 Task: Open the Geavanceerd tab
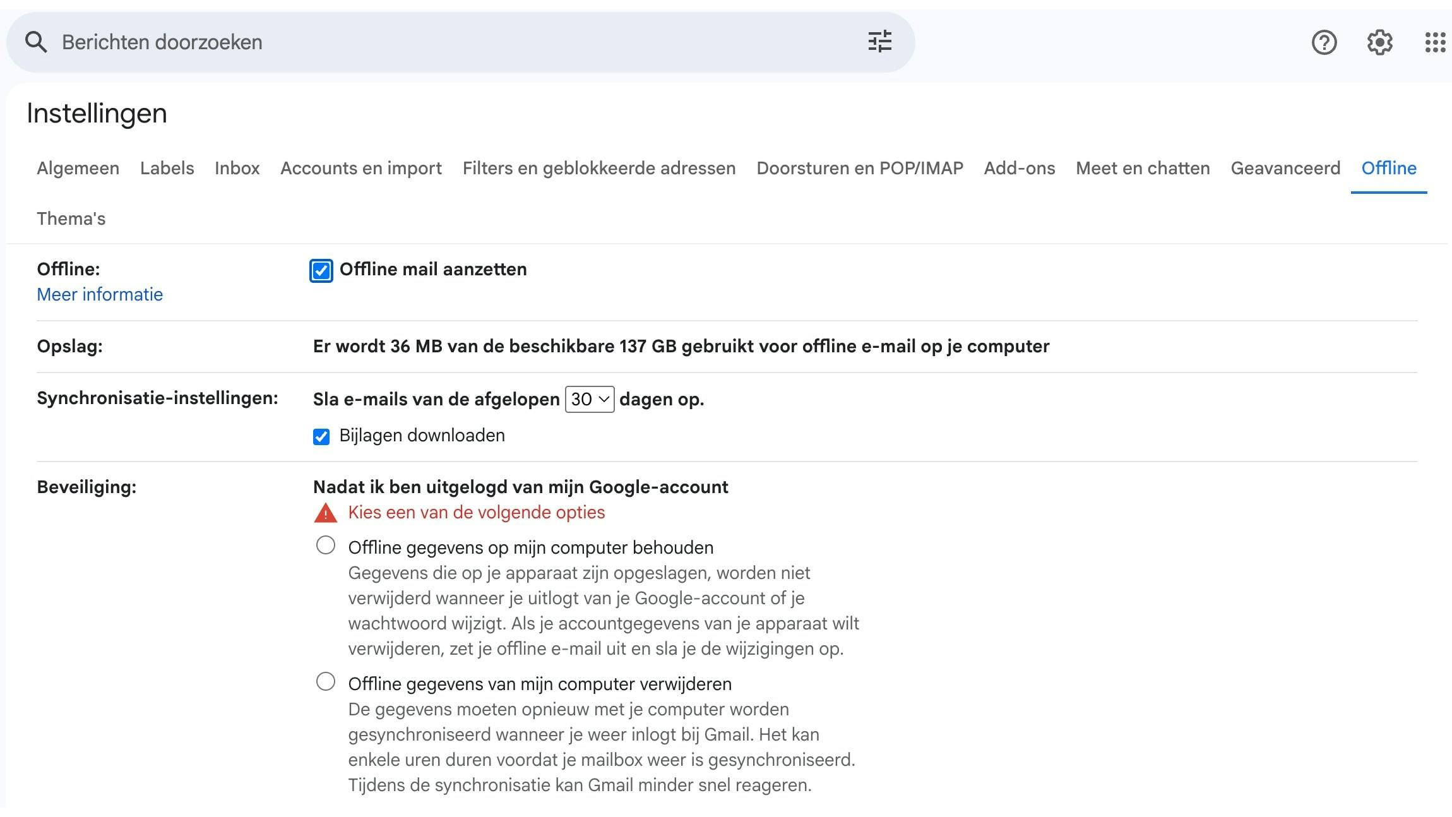click(1285, 168)
